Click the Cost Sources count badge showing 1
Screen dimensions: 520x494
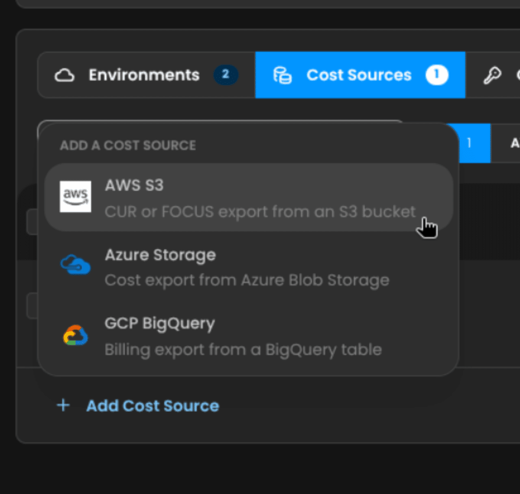coord(436,75)
